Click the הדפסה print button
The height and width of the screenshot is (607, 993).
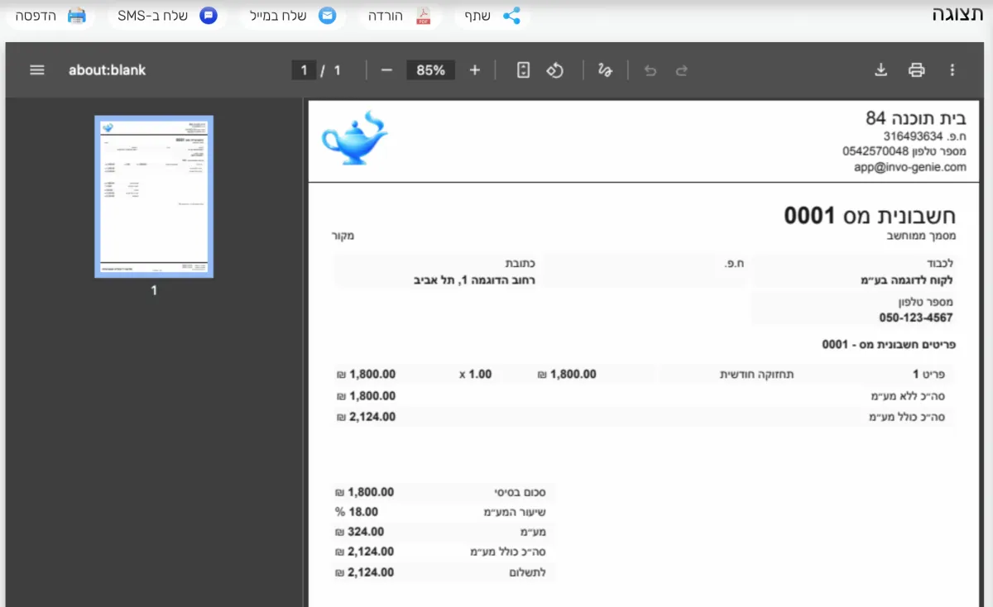tap(50, 16)
